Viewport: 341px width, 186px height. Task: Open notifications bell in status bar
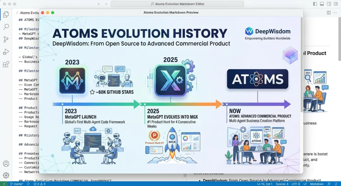336,184
